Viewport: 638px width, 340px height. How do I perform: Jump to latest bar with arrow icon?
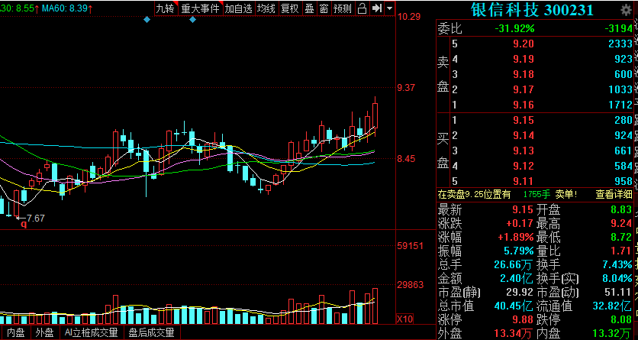[x=377, y=8]
